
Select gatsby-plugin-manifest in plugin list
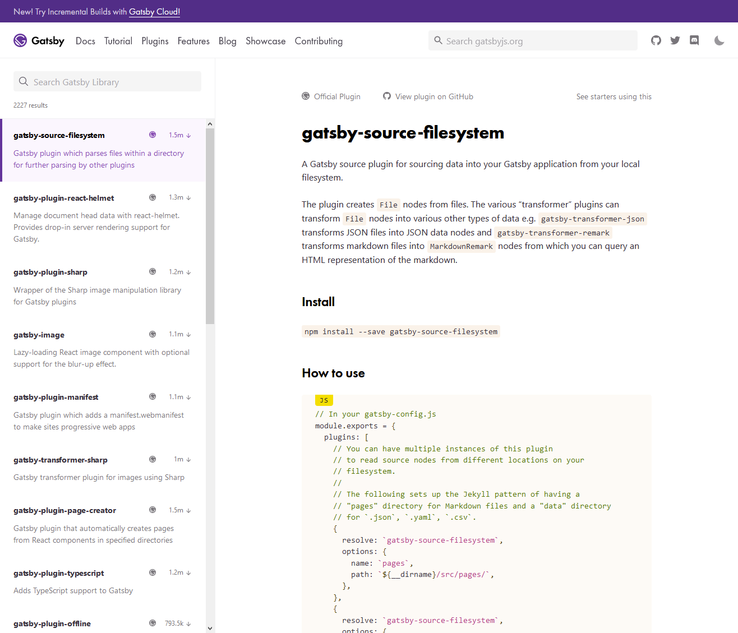click(x=56, y=397)
